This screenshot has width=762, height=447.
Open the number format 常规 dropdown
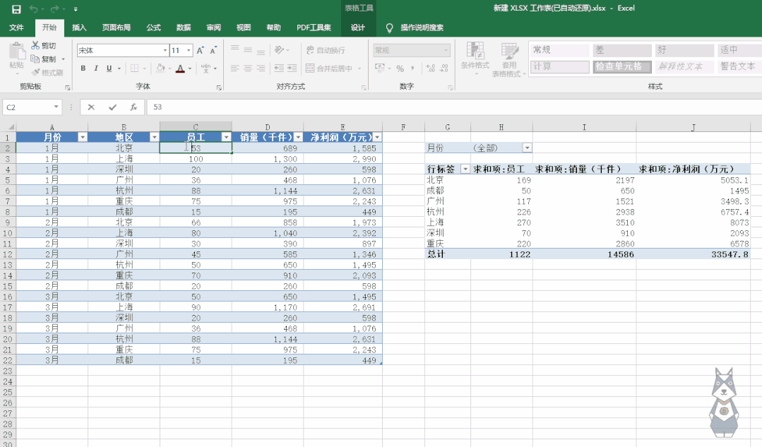[x=446, y=51]
